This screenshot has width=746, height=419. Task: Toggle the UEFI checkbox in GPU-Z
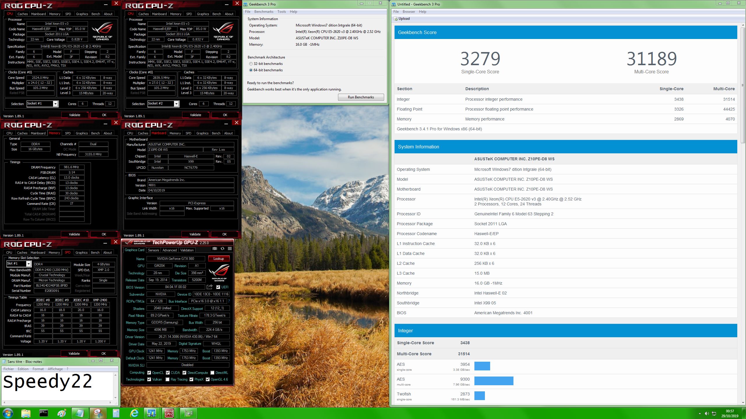pos(218,287)
